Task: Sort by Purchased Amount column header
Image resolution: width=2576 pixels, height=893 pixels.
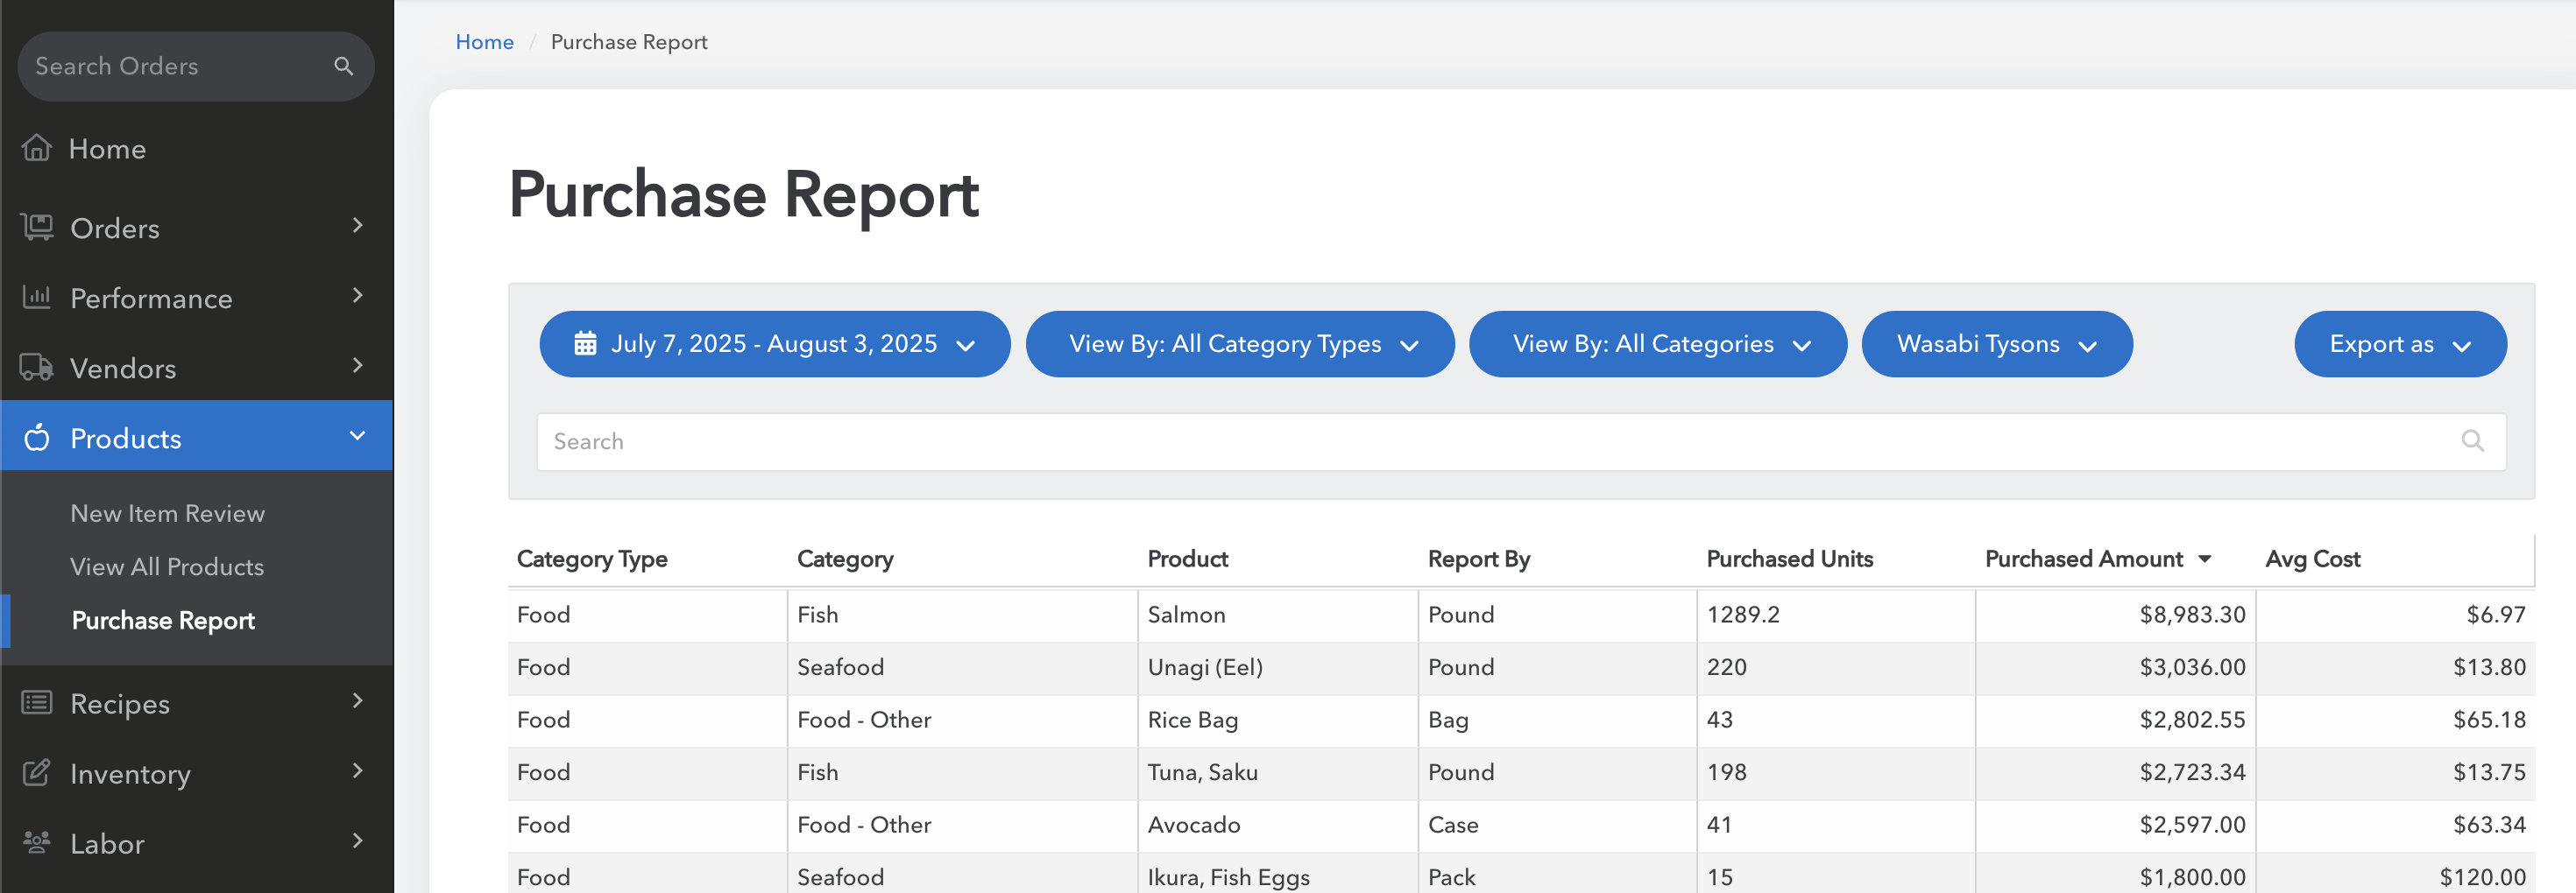Action: coord(2083,559)
